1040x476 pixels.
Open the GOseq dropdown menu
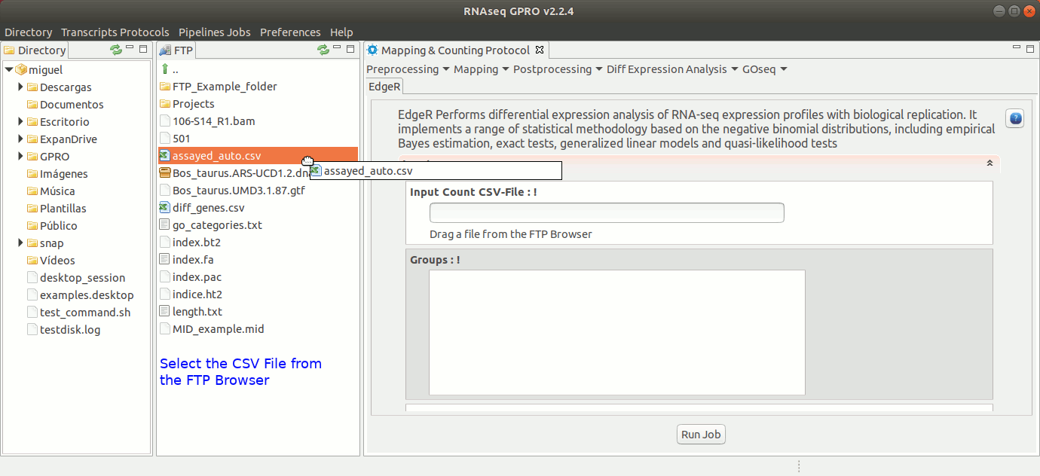[764, 69]
